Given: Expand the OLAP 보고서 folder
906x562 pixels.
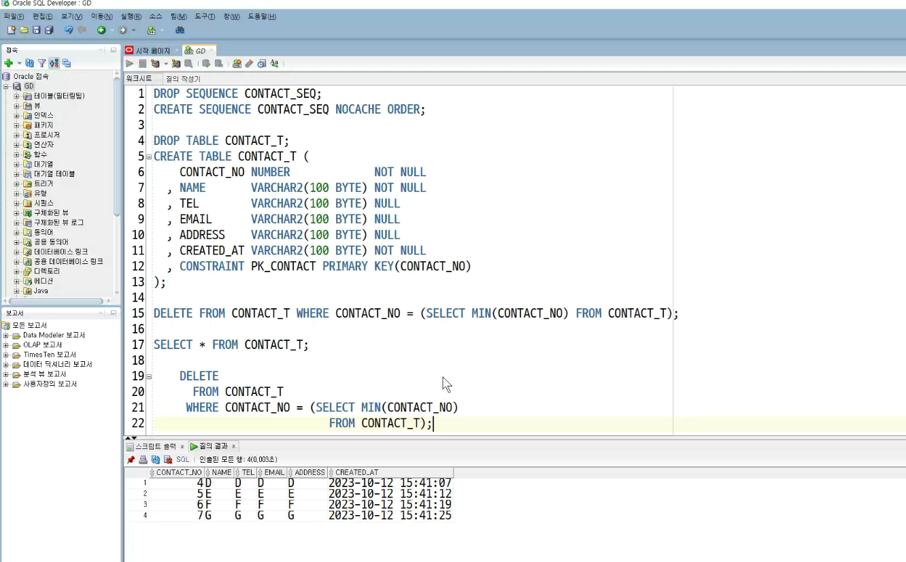Looking at the screenshot, I should pos(6,345).
